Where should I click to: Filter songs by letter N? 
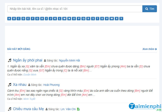(x=69, y=19)
